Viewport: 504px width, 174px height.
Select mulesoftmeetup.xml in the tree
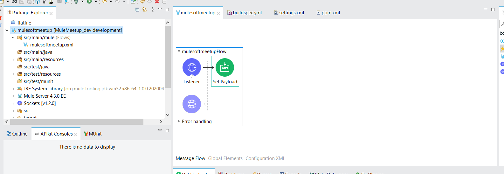tap(52, 45)
